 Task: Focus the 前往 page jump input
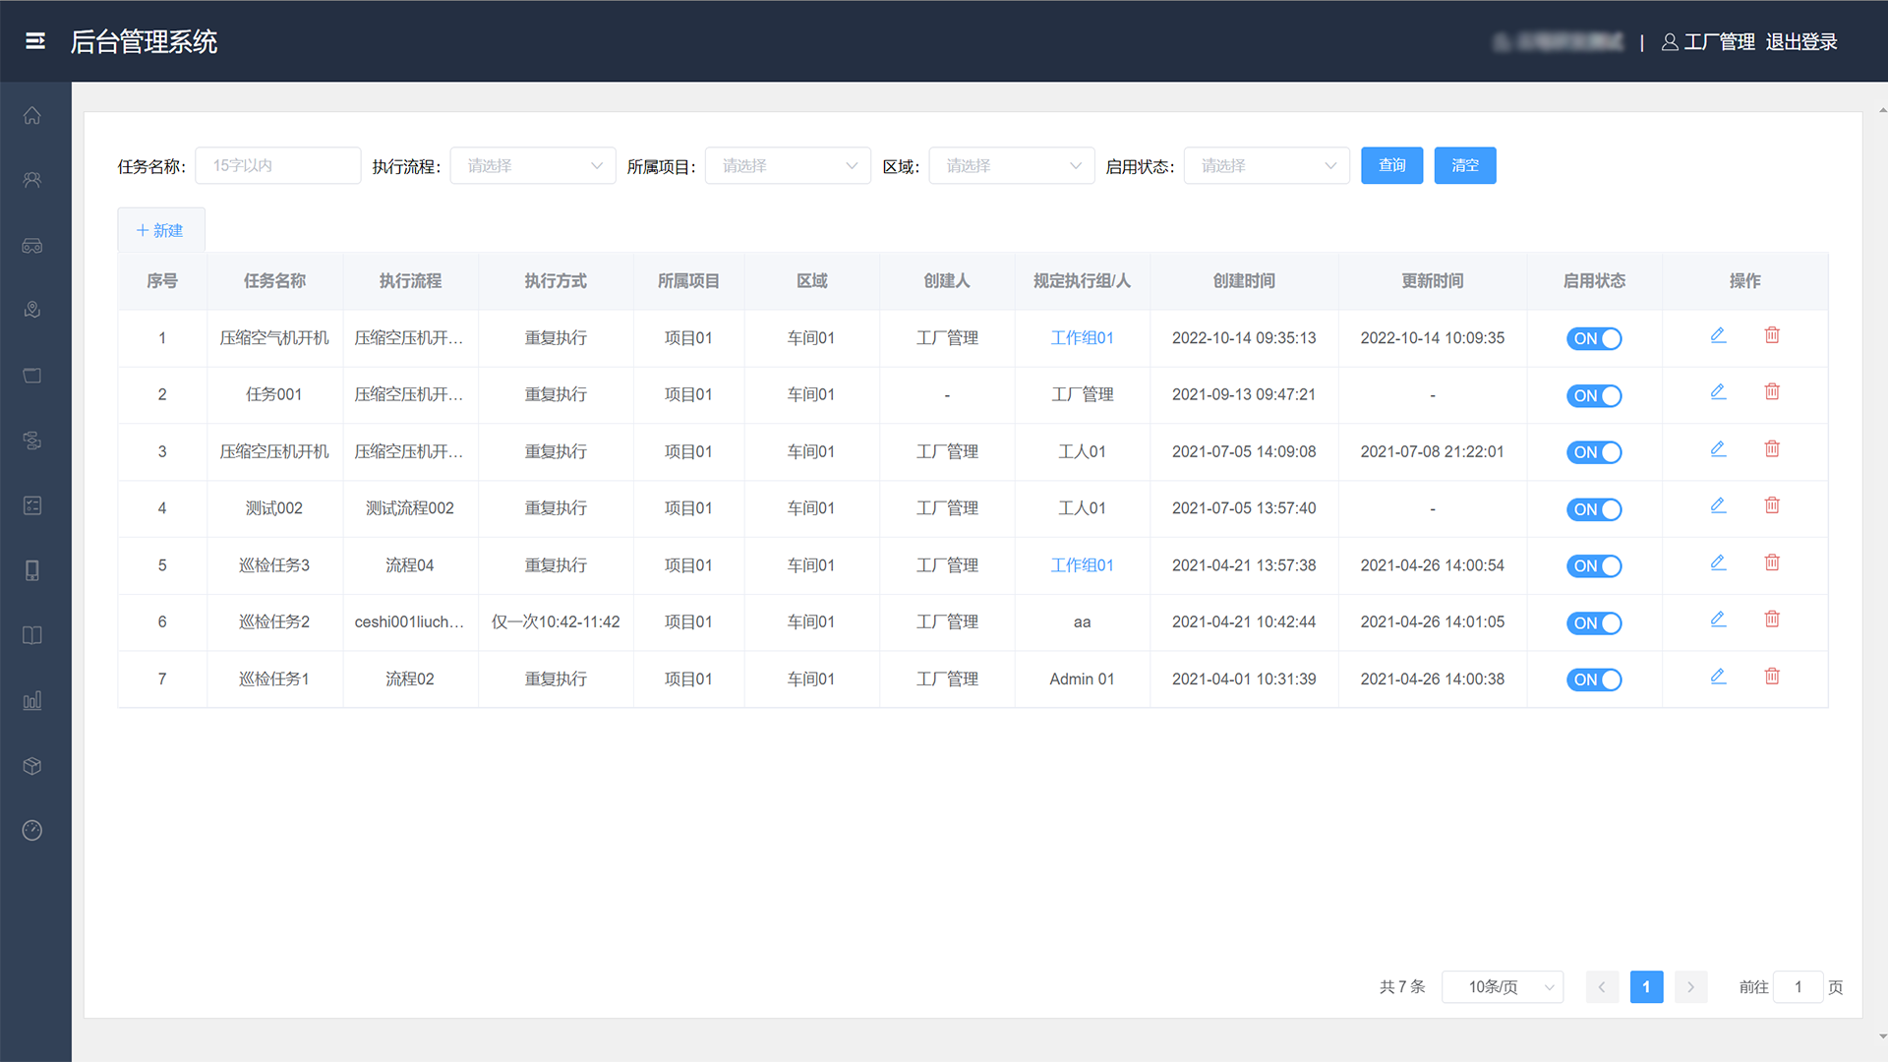tap(1799, 986)
